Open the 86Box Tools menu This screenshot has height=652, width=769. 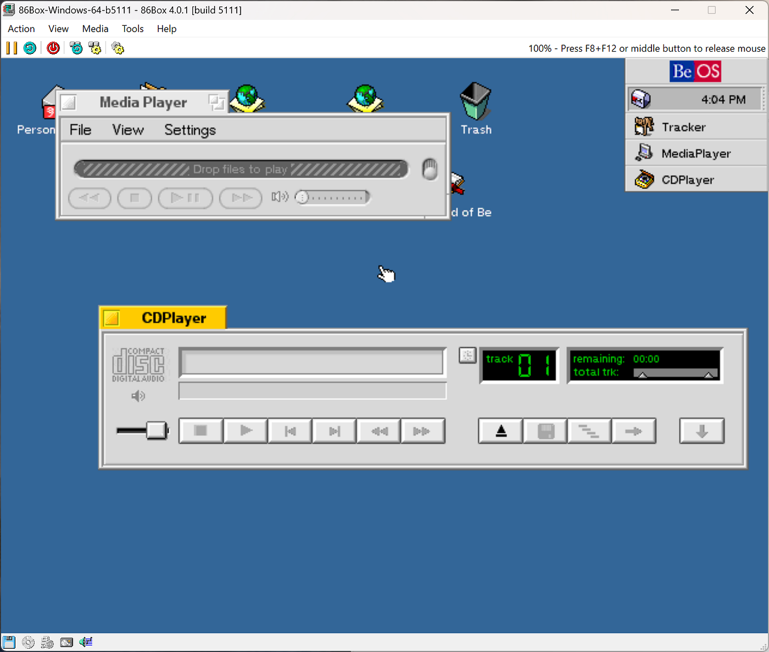[x=132, y=29]
